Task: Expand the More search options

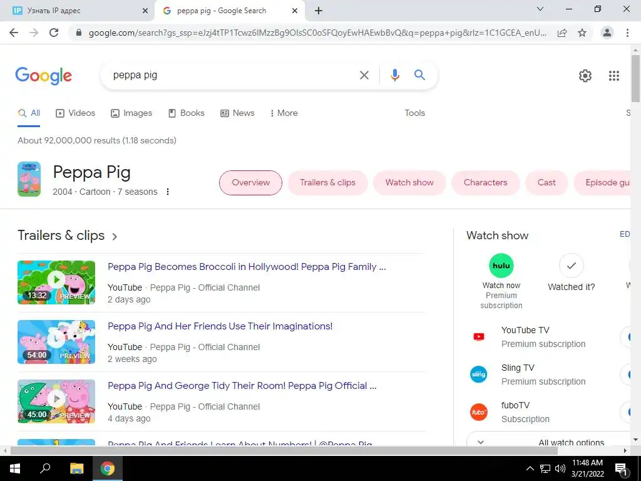Action: click(284, 113)
